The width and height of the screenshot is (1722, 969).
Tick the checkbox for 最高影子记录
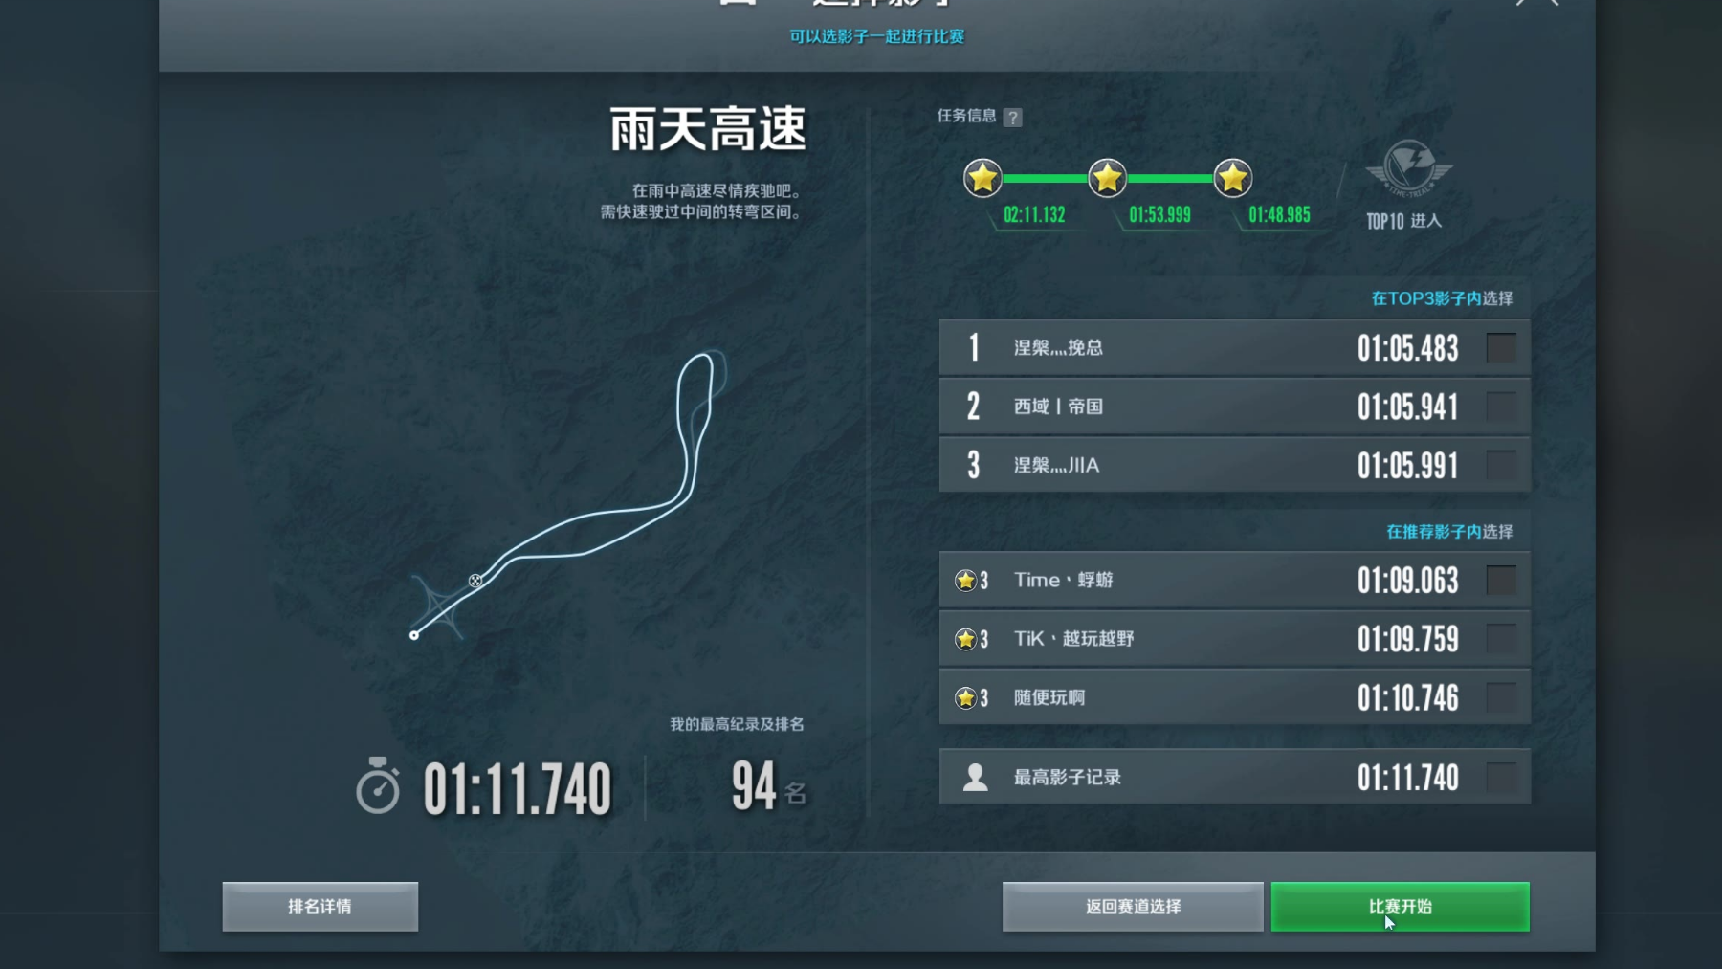coord(1501,777)
